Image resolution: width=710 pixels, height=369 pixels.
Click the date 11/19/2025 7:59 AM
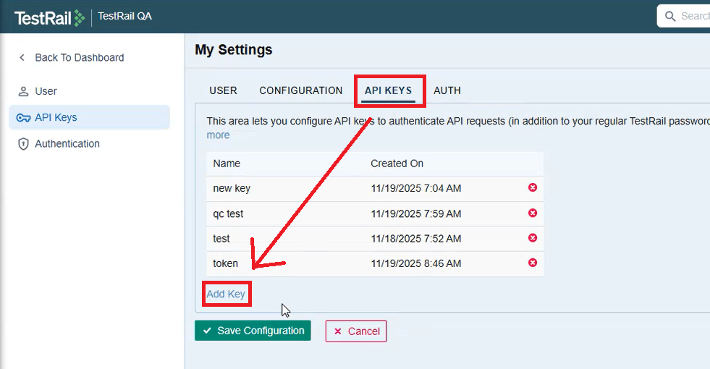416,213
